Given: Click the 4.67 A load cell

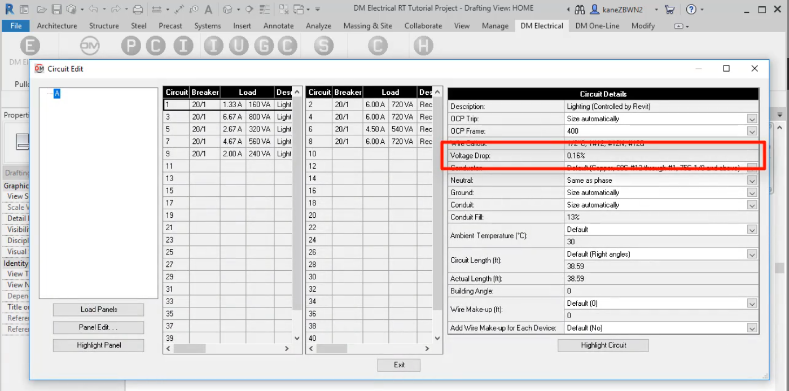Looking at the screenshot, I should coord(233,142).
